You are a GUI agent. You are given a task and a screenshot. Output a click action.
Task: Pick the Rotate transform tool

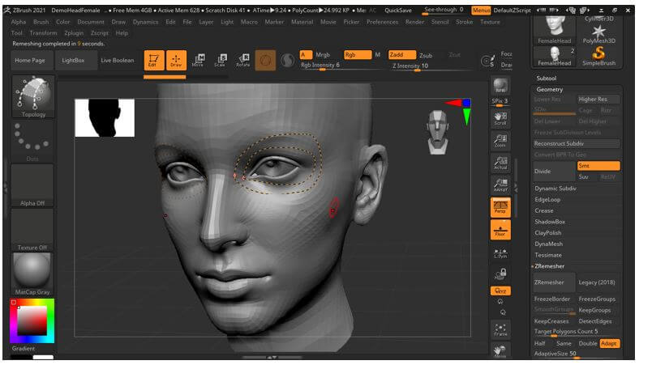coord(242,61)
